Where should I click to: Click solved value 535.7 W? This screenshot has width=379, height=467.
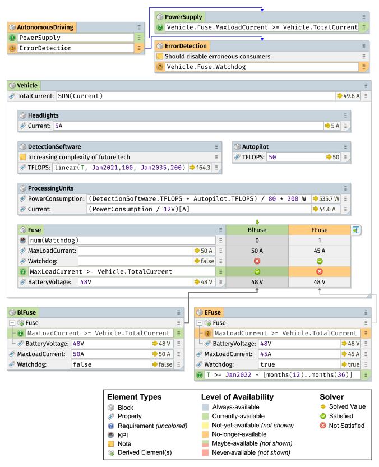click(x=326, y=198)
